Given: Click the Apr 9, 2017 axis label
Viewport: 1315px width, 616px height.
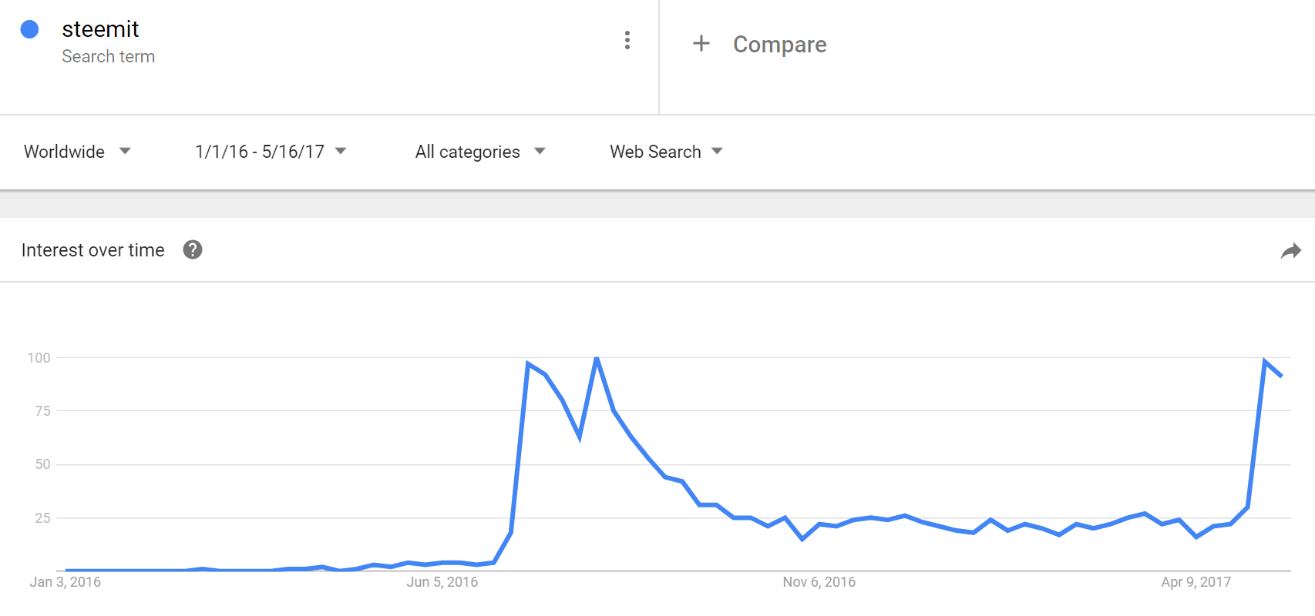Looking at the screenshot, I should coord(1196,582).
